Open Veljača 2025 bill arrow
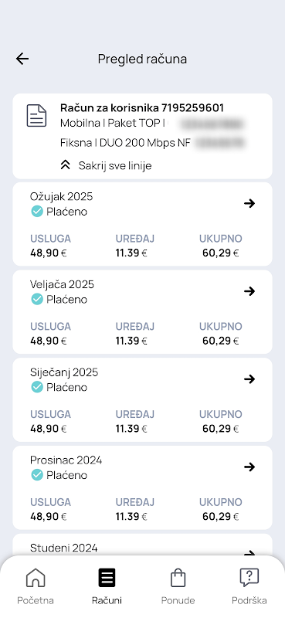This screenshot has width=285, height=618. 249,291
